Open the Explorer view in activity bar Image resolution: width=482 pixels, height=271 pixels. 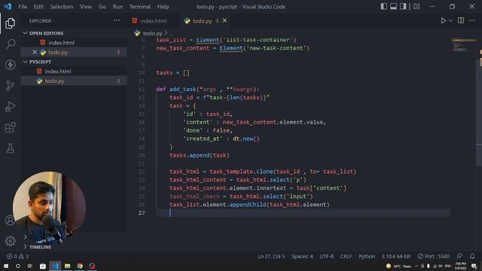click(x=10, y=23)
